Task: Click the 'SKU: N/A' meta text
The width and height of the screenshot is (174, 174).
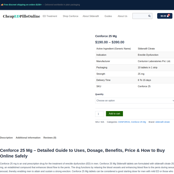Action: (100, 122)
